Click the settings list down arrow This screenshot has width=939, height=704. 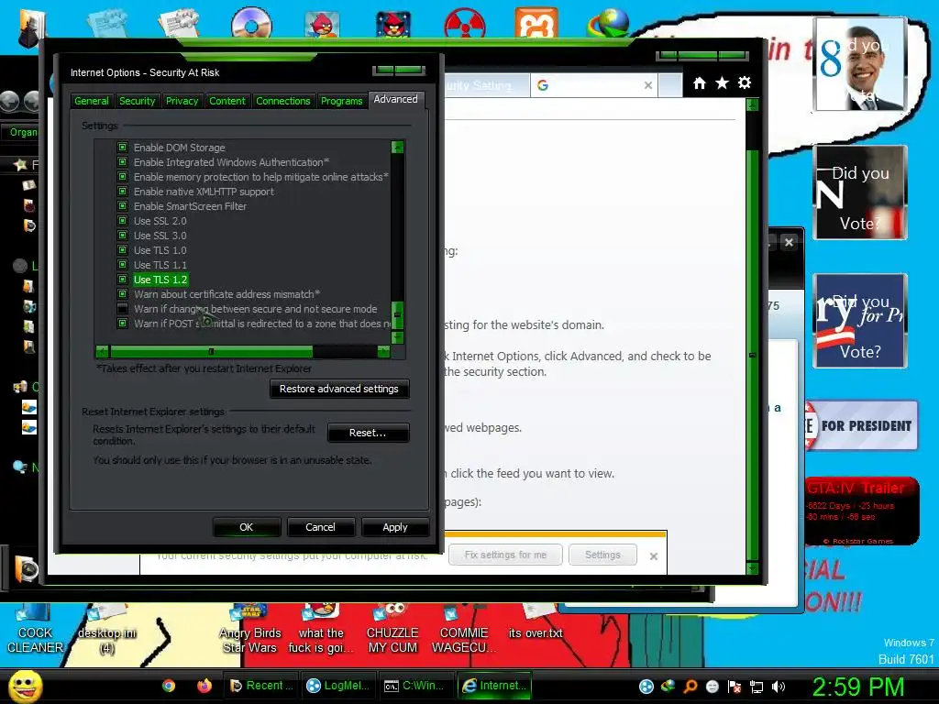pos(397,337)
